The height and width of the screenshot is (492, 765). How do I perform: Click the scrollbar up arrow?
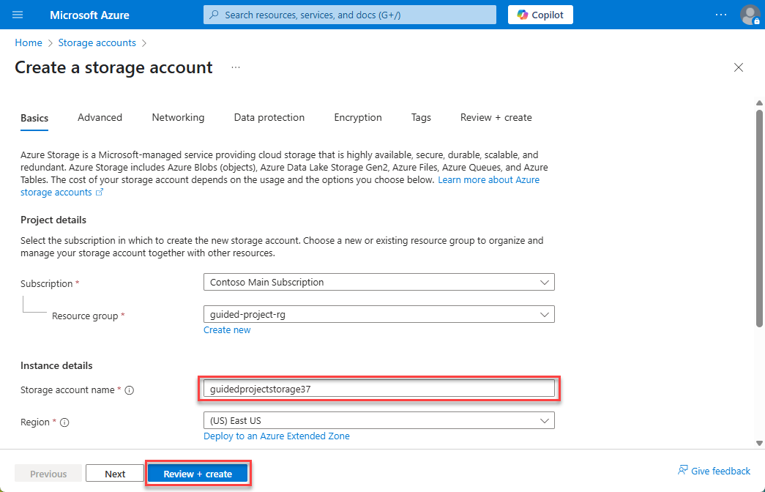tap(759, 102)
